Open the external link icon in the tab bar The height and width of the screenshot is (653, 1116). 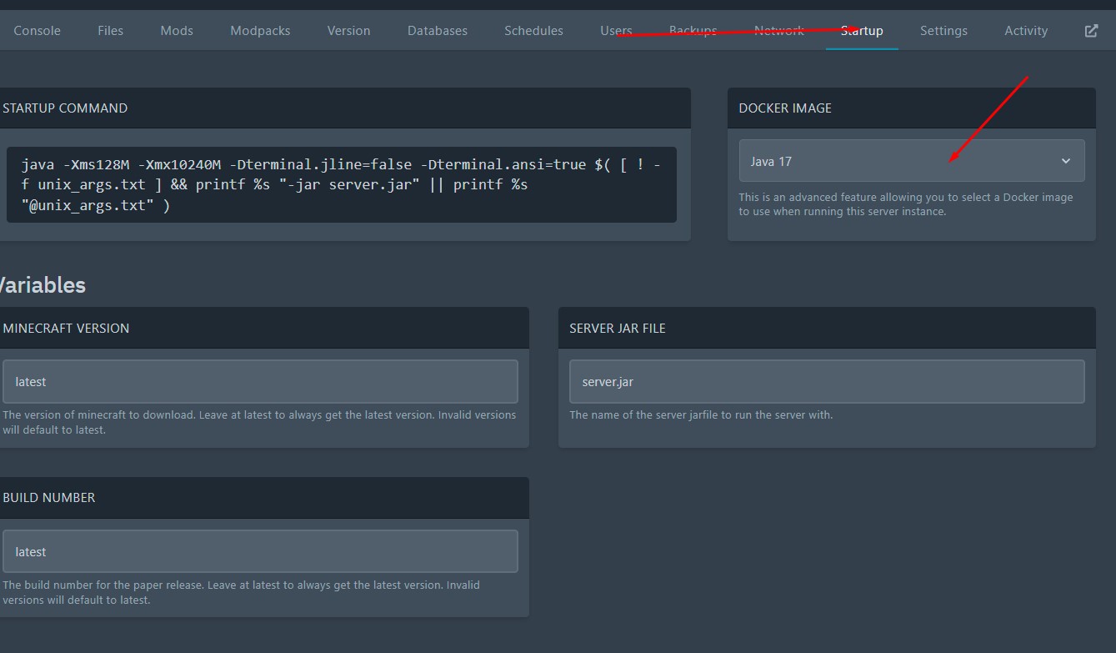[1091, 31]
